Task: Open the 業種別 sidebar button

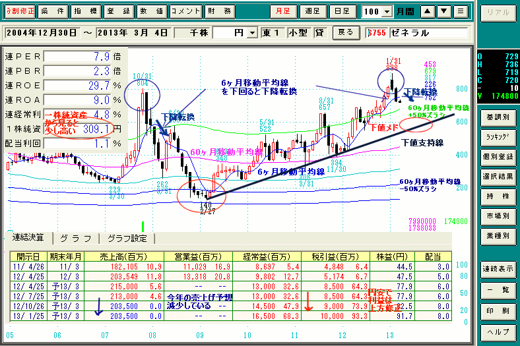Action: click(498, 236)
